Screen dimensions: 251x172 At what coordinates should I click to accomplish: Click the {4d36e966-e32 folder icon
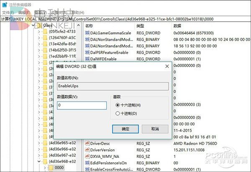(x=45, y=149)
